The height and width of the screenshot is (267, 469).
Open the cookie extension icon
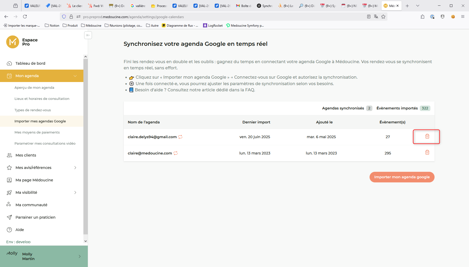[x=453, y=17]
